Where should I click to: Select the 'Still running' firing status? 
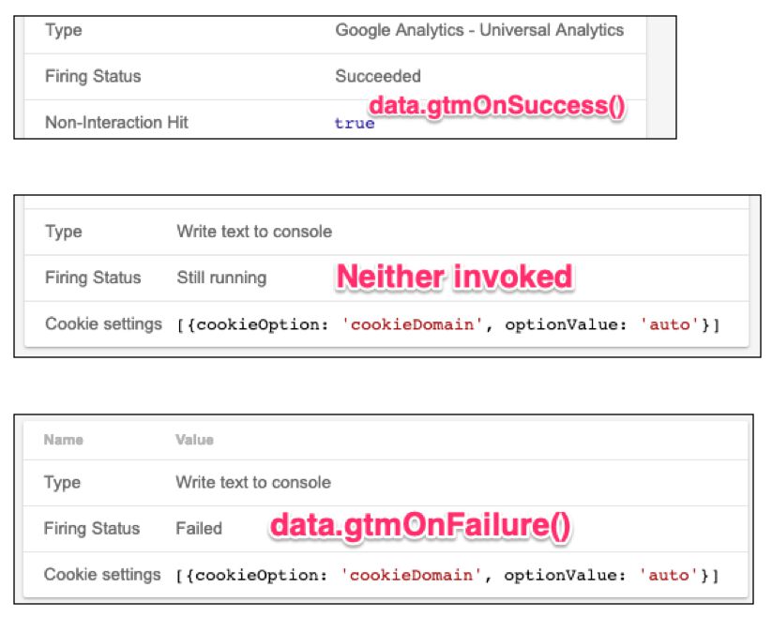(221, 278)
